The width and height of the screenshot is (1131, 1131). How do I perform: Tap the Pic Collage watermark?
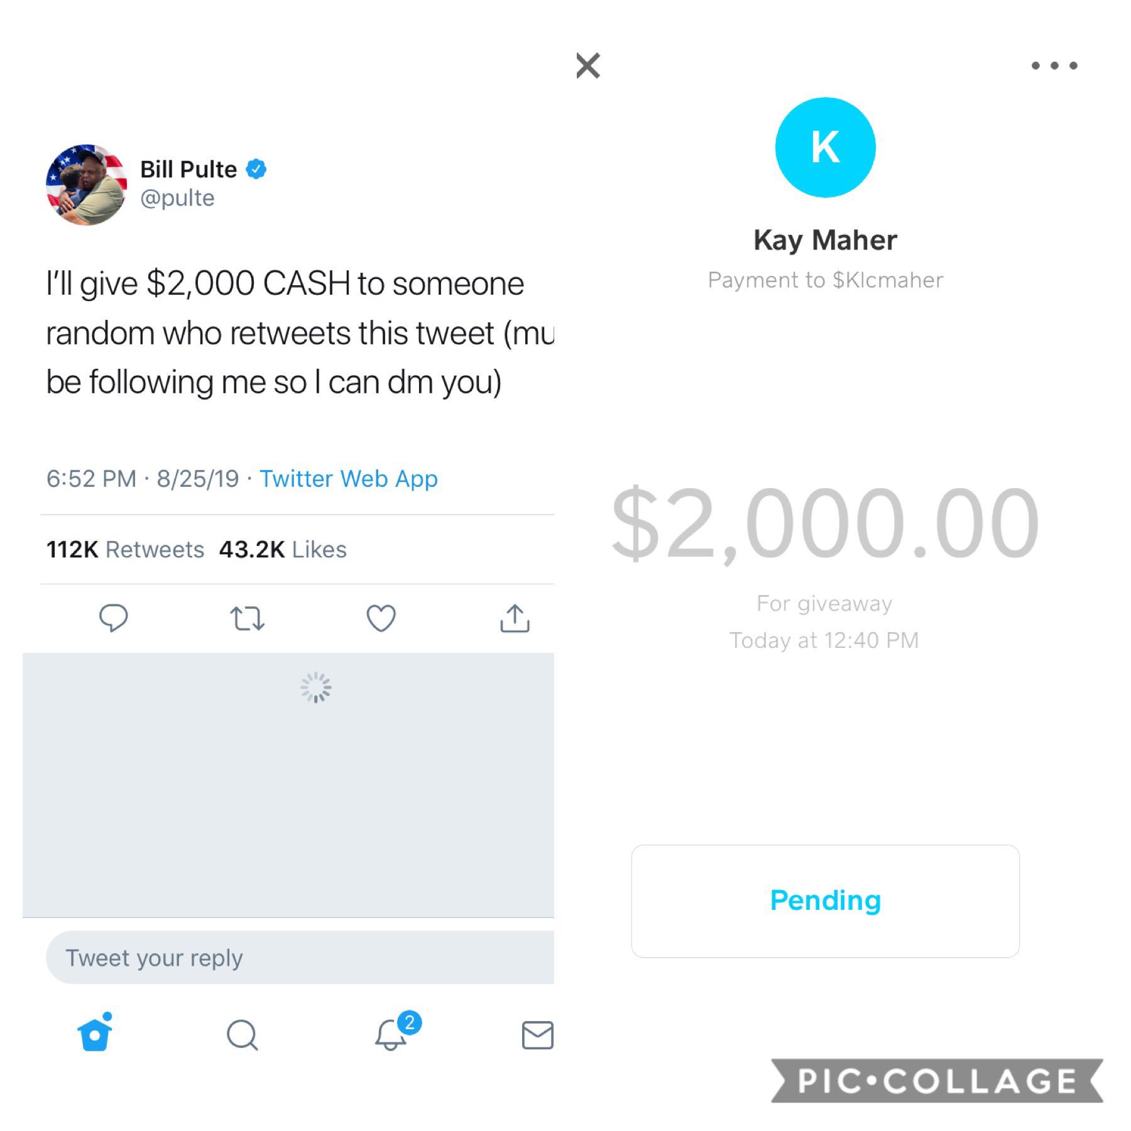(x=936, y=1081)
